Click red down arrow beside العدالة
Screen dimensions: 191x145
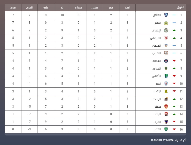(174, 61)
